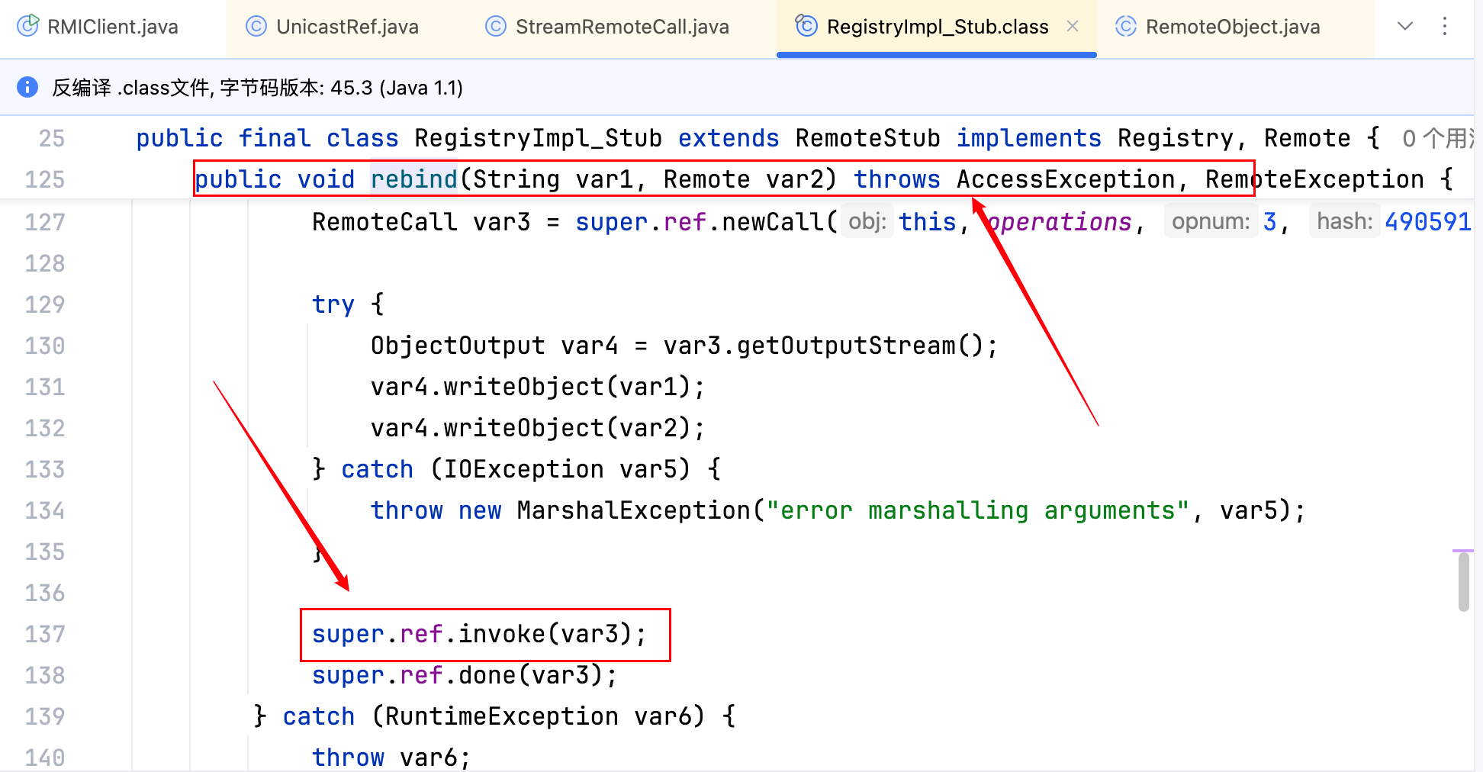Image resolution: width=1483 pixels, height=772 pixels.
Task: Click the blue info icon in banner
Action: [x=27, y=87]
